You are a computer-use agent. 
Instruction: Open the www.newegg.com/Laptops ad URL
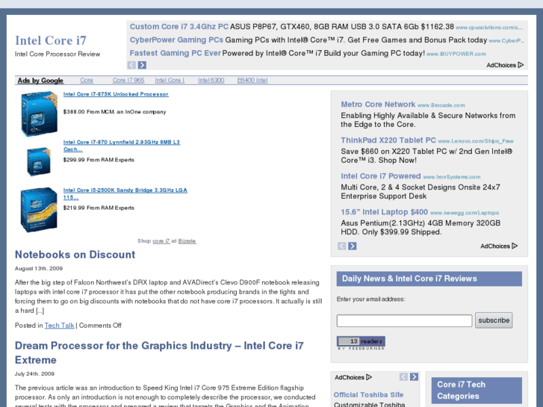coord(465,213)
